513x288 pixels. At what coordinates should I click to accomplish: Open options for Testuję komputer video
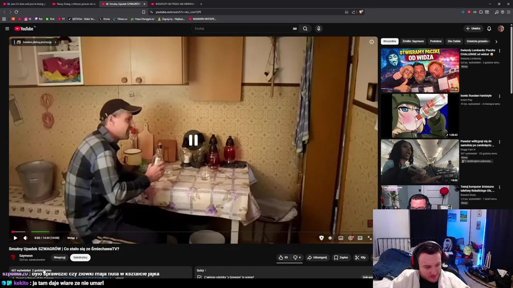coord(499,187)
